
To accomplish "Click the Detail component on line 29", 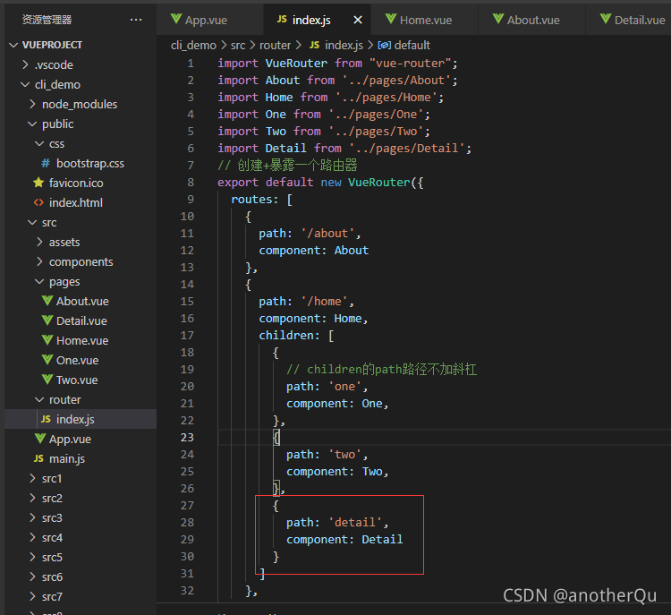I will (x=382, y=540).
